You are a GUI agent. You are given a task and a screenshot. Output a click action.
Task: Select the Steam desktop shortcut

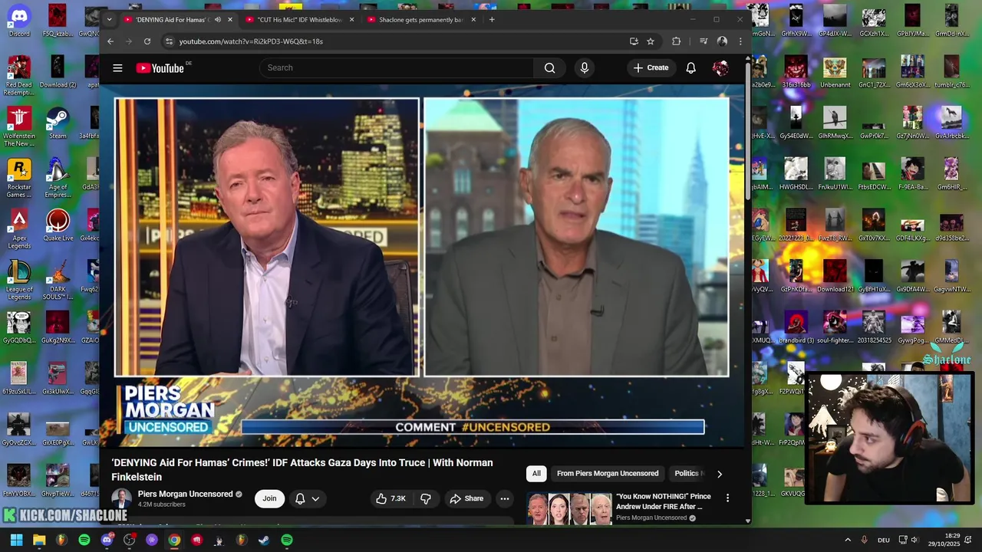pyautogui.click(x=58, y=123)
